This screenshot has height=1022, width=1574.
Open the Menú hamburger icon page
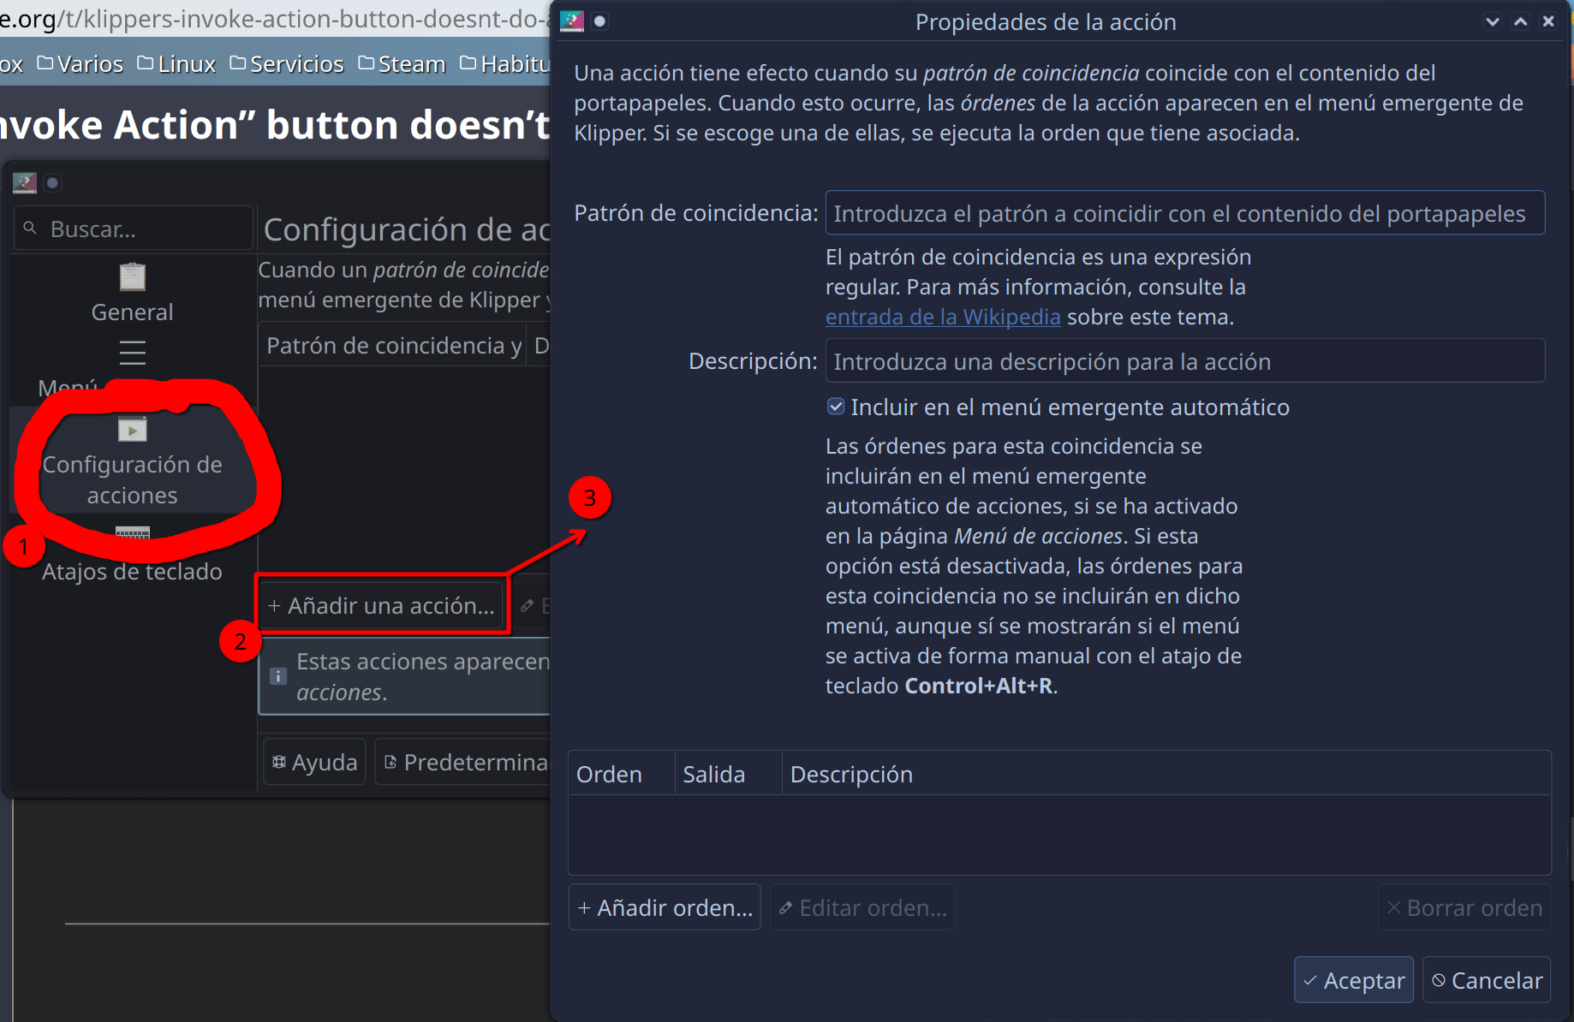point(132,353)
